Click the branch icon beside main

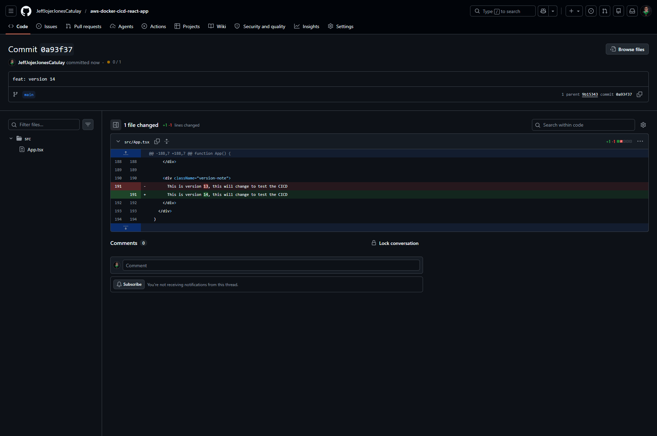pos(15,94)
